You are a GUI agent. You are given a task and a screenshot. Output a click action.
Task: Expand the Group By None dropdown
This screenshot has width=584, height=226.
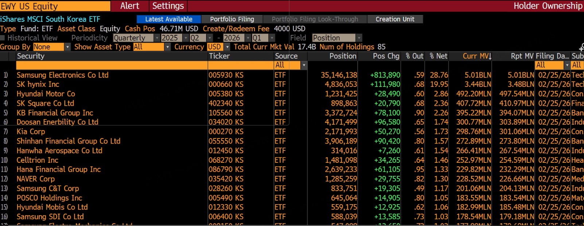coord(67,47)
